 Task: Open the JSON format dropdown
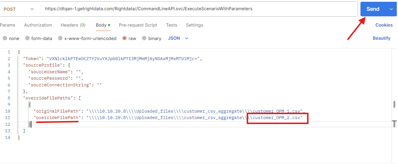click(x=178, y=38)
